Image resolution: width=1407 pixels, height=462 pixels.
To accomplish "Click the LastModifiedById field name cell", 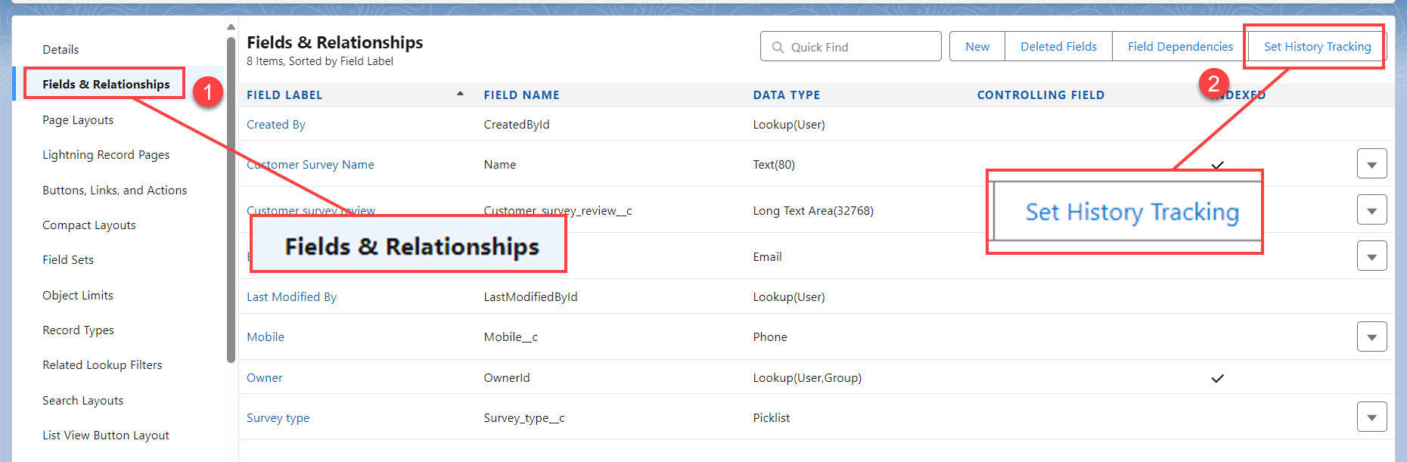I will tap(530, 296).
